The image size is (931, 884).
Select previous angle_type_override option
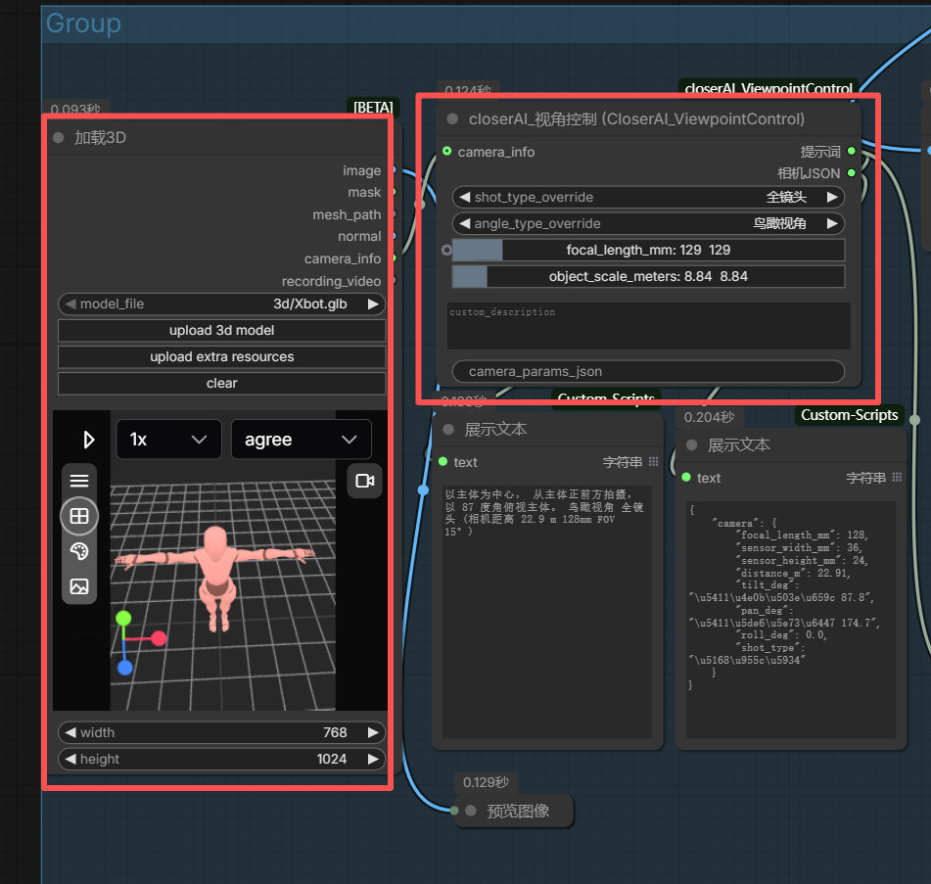coord(465,224)
